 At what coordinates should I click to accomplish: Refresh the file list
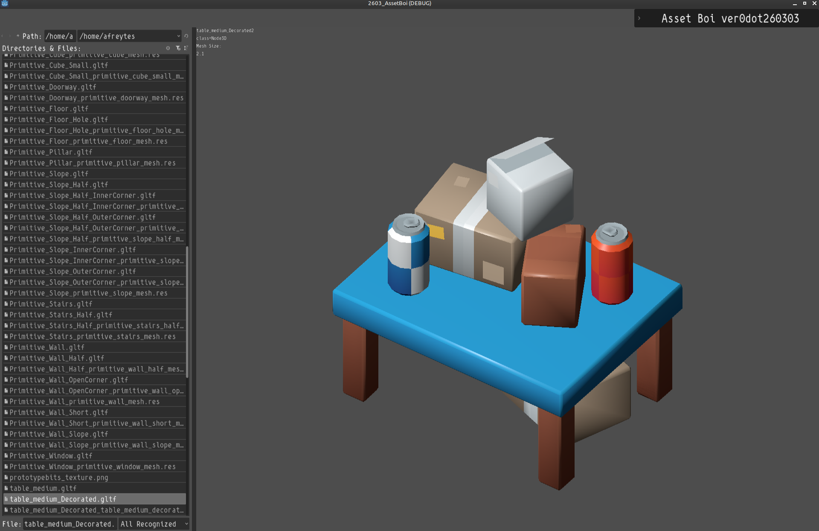coord(186,36)
